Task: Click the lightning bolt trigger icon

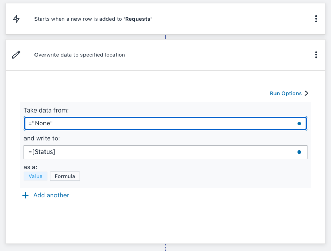Action: tap(16, 19)
